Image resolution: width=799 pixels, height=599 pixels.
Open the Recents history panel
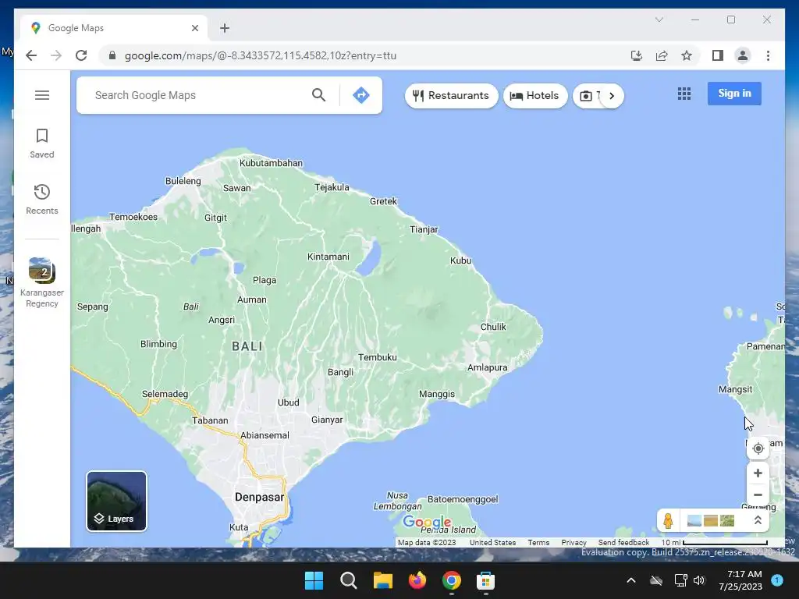coord(42,199)
